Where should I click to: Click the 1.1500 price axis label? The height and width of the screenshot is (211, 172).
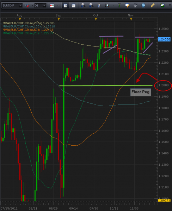coord(164,142)
